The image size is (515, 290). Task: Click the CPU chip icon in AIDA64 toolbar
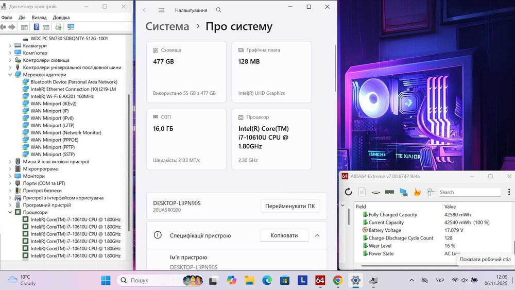(376, 192)
